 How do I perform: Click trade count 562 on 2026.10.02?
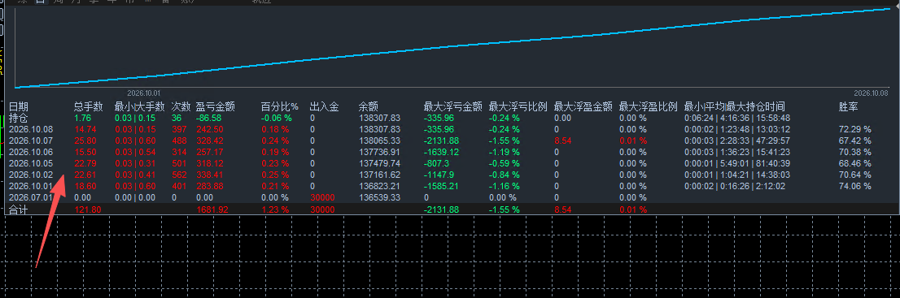pyautogui.click(x=180, y=175)
